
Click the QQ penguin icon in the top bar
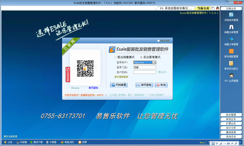(x=217, y=8)
